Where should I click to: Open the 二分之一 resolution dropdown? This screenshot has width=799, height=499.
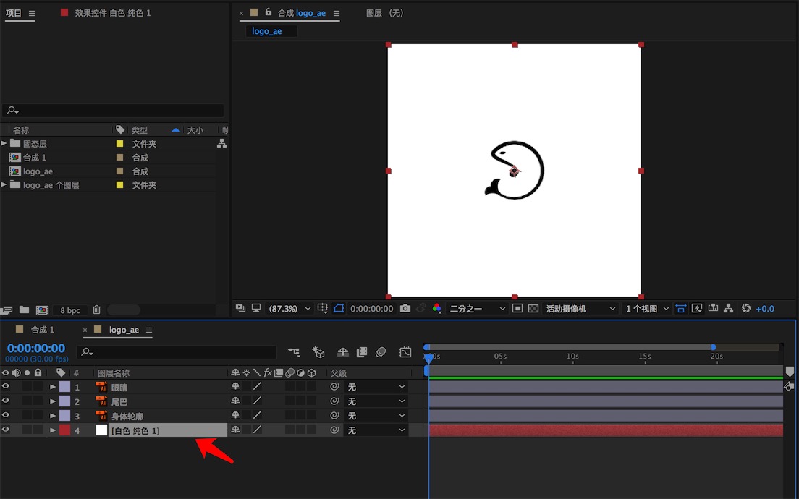[478, 309]
